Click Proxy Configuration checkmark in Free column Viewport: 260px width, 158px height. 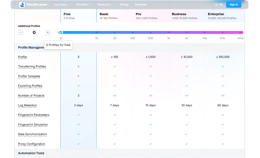coord(78,144)
